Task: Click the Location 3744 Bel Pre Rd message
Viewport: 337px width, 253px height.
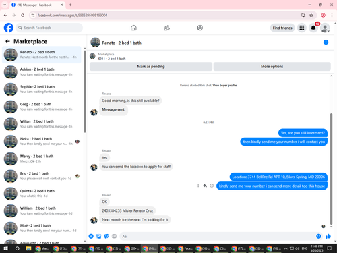Action: [278, 177]
